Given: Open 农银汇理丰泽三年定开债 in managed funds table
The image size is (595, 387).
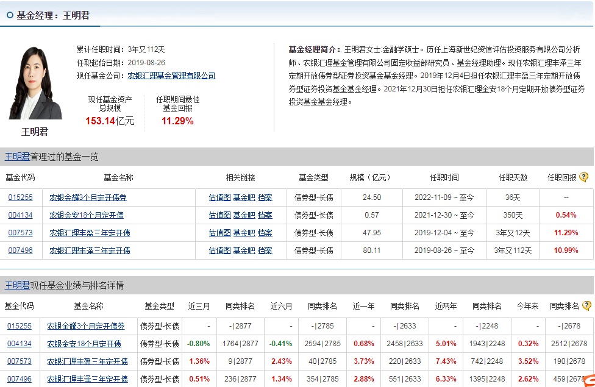Looking at the screenshot, I should 90,250.
